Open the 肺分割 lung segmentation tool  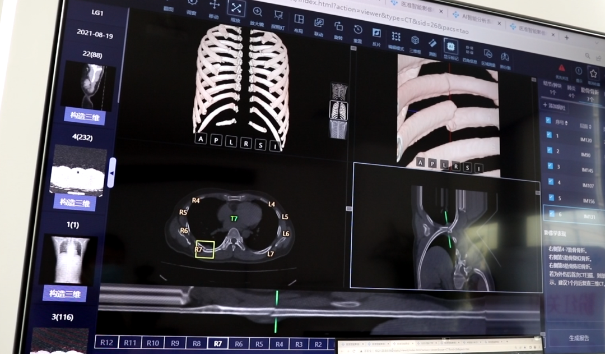[505, 60]
